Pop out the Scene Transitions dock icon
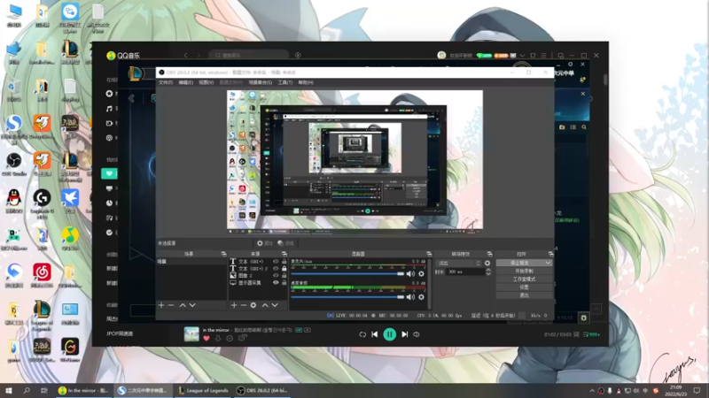Image resolution: width=709 pixels, height=398 pixels. (x=489, y=254)
